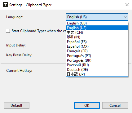Screen dimensions: 132x113
Task: Collapse the Language combo box showing English (US)
Action: click(x=97, y=17)
